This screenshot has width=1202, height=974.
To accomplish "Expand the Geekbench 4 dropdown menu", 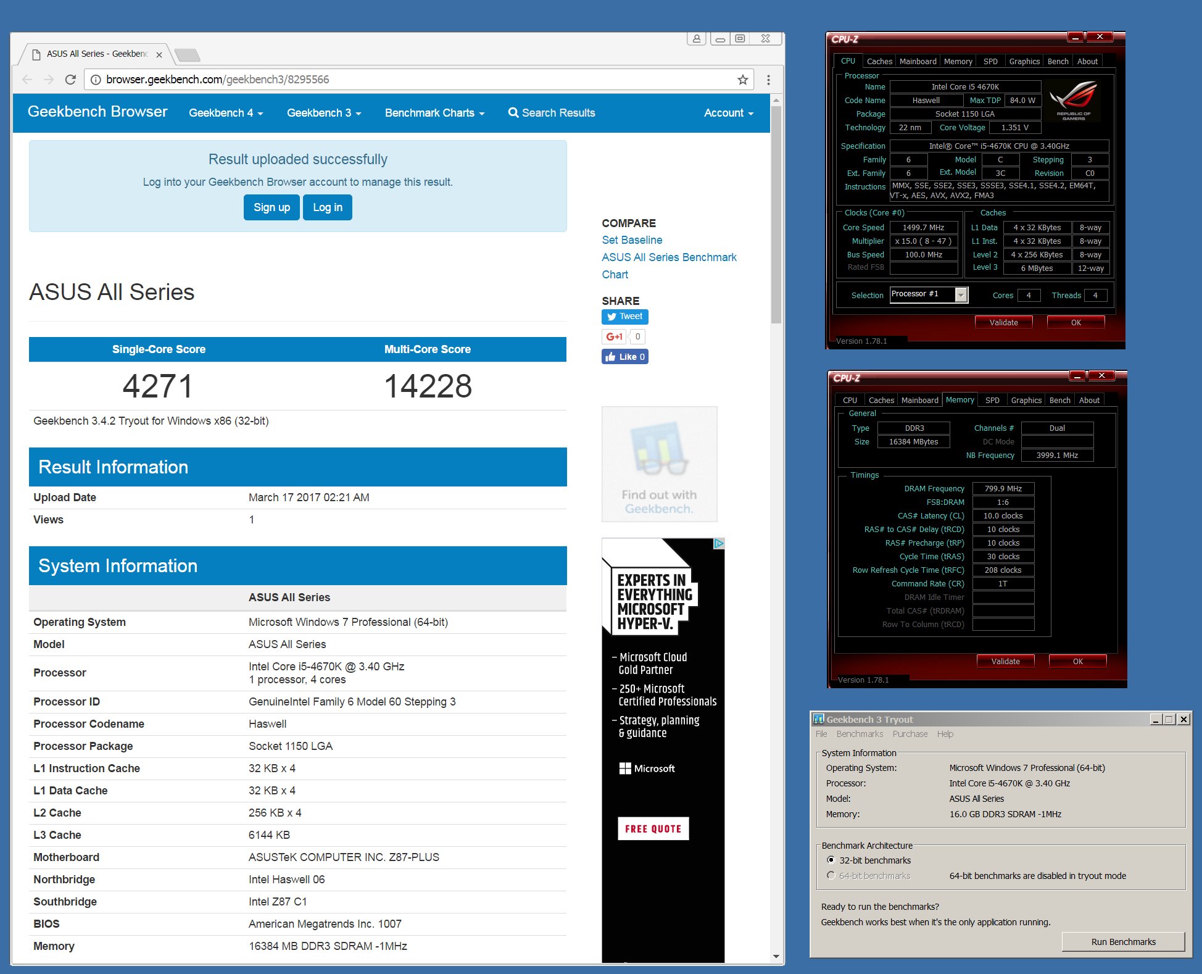I will [x=226, y=113].
